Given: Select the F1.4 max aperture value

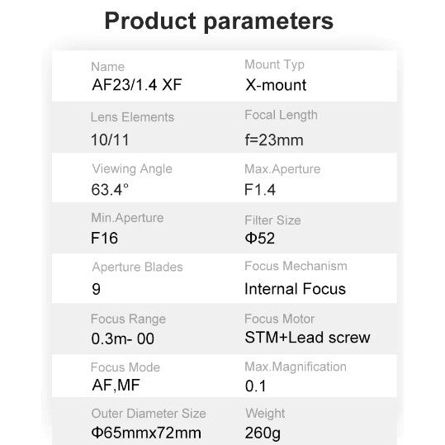Looking at the screenshot, I should pyautogui.click(x=260, y=190).
